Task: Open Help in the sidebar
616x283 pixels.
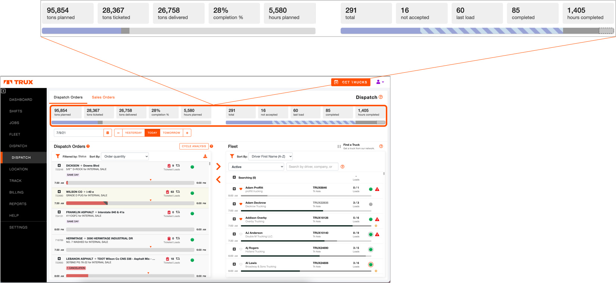Action: (14, 216)
